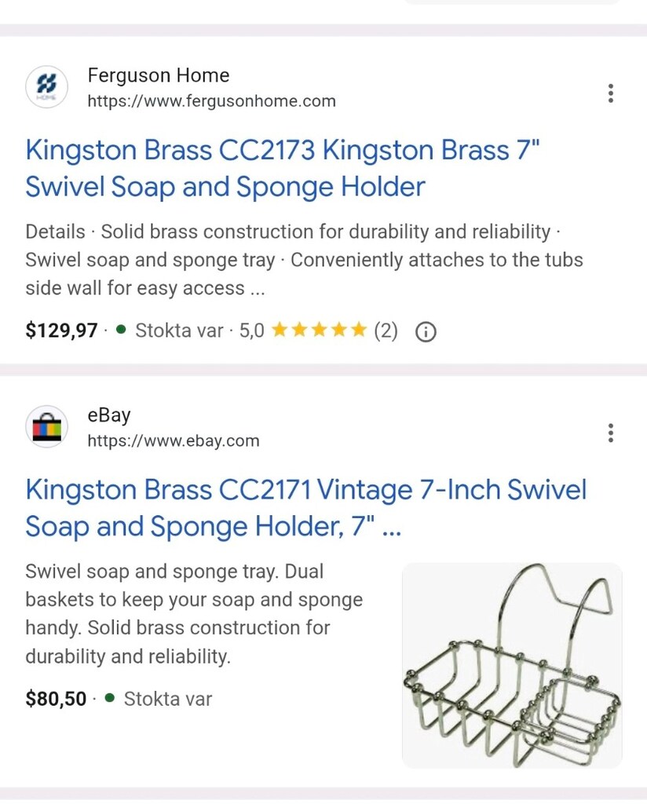Click the $129,97 price label
The height and width of the screenshot is (804, 647).
coord(61,331)
